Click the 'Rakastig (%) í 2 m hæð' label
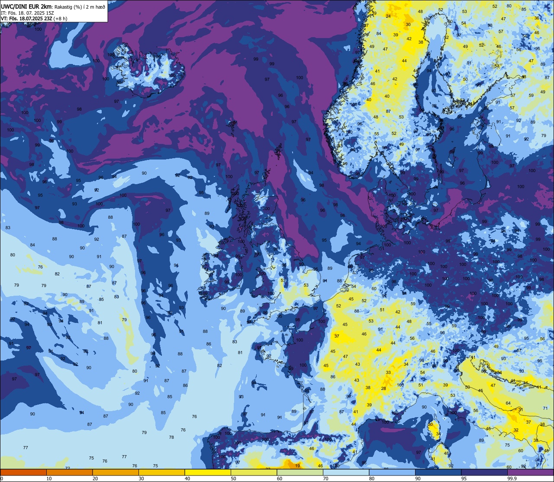The image size is (554, 482). pyautogui.click(x=79, y=6)
